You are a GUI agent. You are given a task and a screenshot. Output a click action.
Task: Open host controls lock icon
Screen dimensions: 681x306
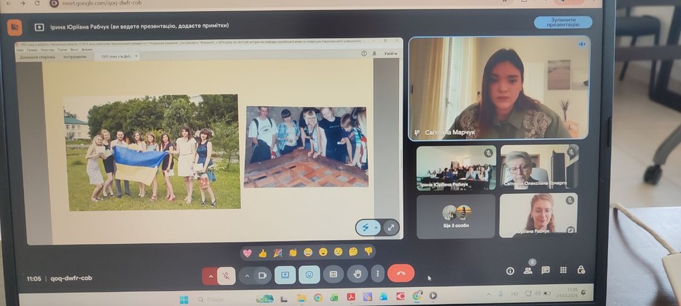[x=581, y=270]
